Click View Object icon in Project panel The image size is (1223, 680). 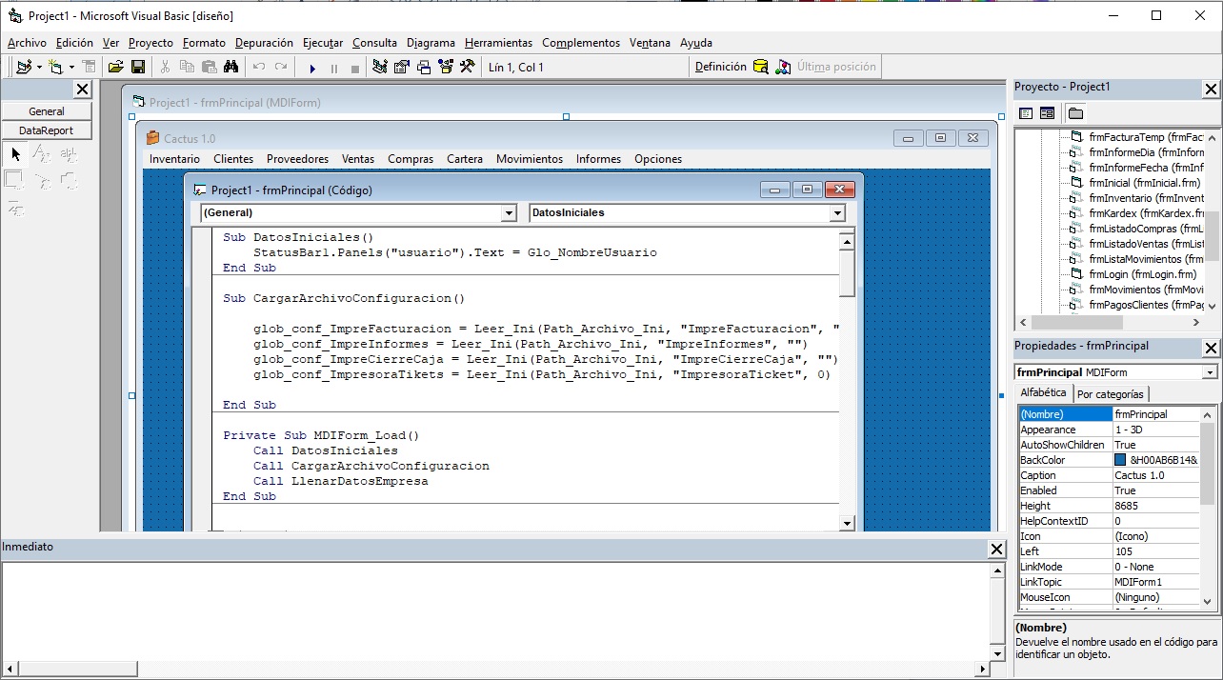(x=1047, y=113)
